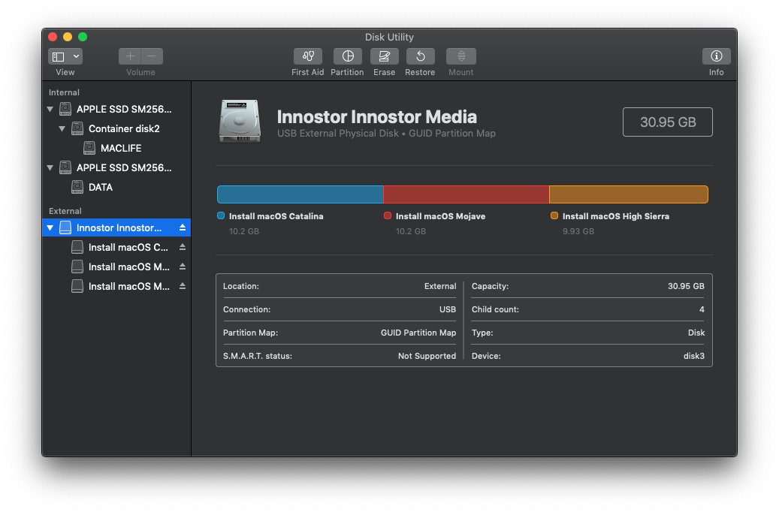Click the large Innostor disk drive image

240,121
